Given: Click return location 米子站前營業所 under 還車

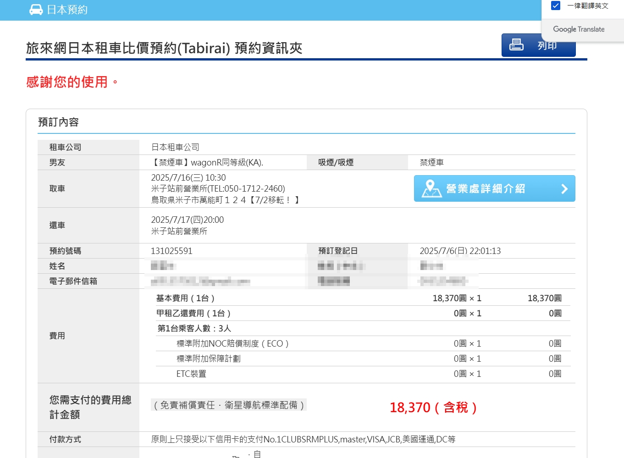Looking at the screenshot, I should point(179,231).
